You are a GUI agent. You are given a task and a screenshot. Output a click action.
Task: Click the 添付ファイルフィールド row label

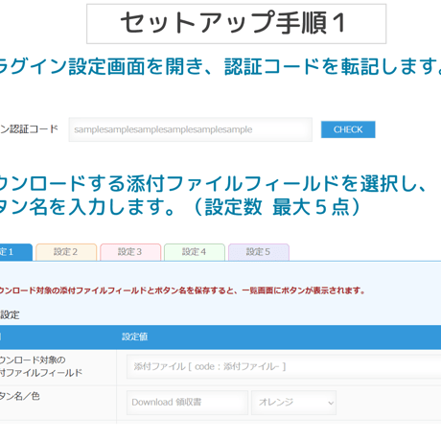pos(41,366)
